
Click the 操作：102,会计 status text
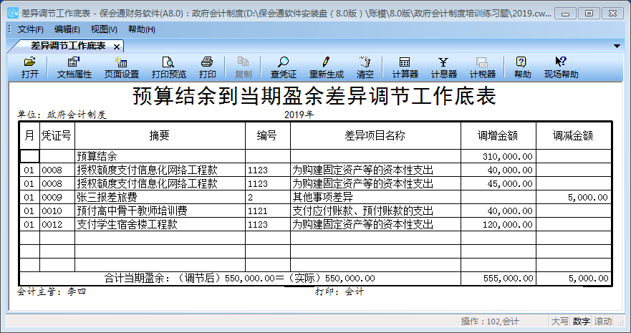click(x=490, y=322)
